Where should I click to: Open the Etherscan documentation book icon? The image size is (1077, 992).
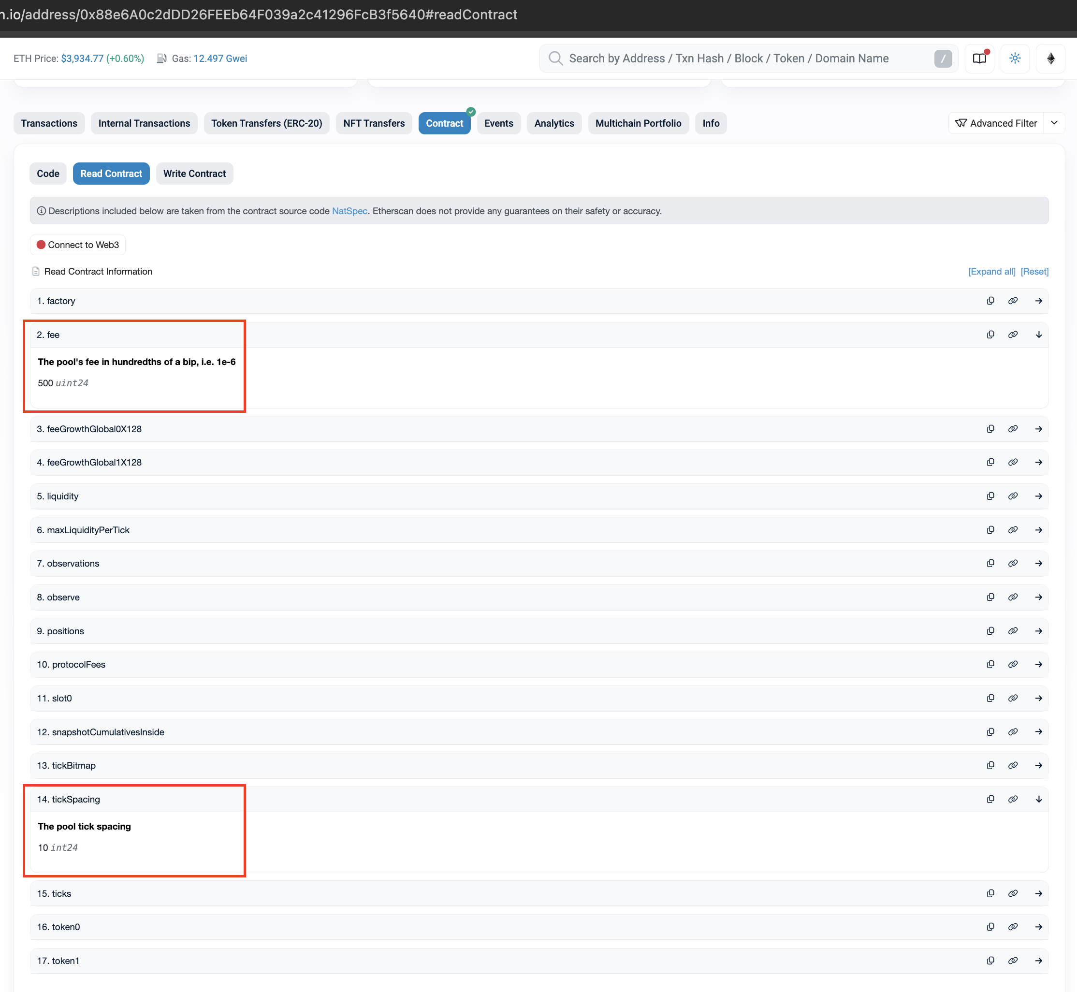(979, 58)
